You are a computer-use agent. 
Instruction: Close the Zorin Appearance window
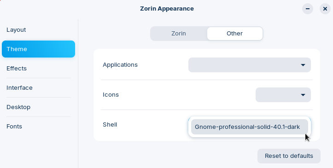(325, 9)
